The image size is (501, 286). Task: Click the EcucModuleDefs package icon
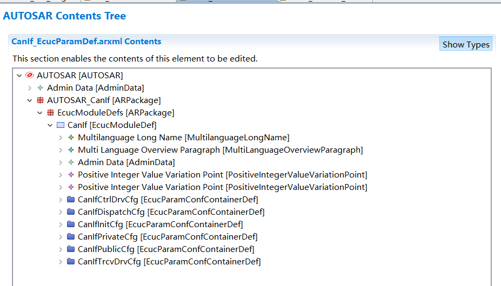click(x=50, y=113)
